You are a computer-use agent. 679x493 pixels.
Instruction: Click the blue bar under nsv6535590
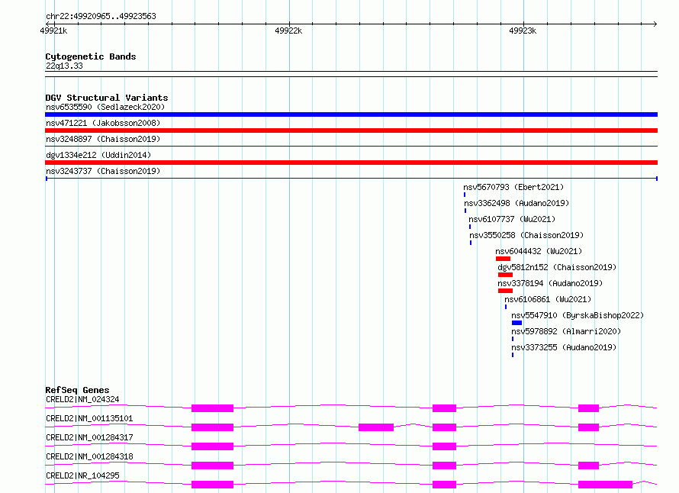coord(351,114)
